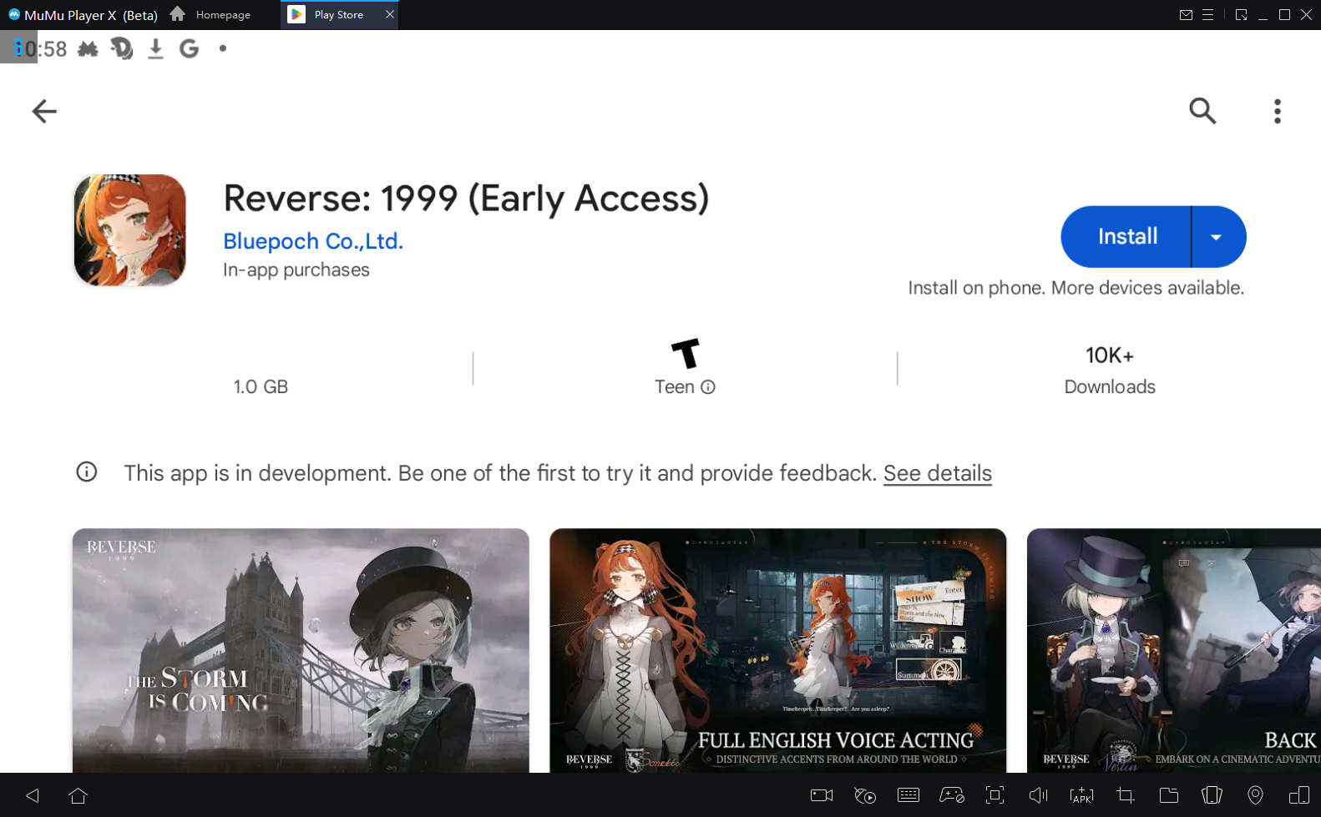
Task: Click the Install APK icon
Action: click(x=1081, y=795)
